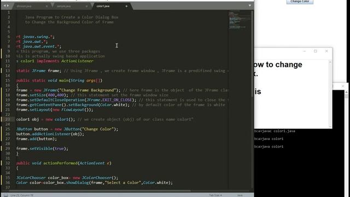
Task: Click the unsaved dot on color1.java tab
Action: [x=126, y=6]
